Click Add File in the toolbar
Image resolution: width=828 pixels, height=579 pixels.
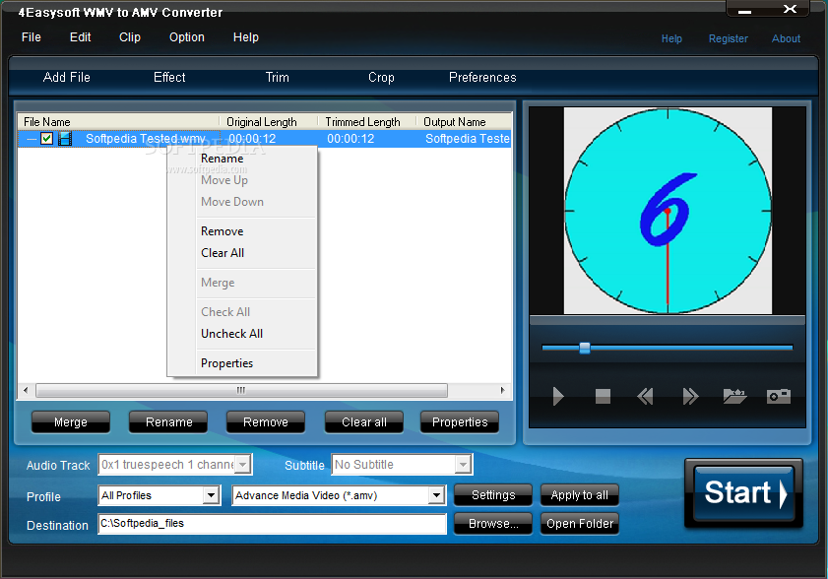tap(67, 78)
